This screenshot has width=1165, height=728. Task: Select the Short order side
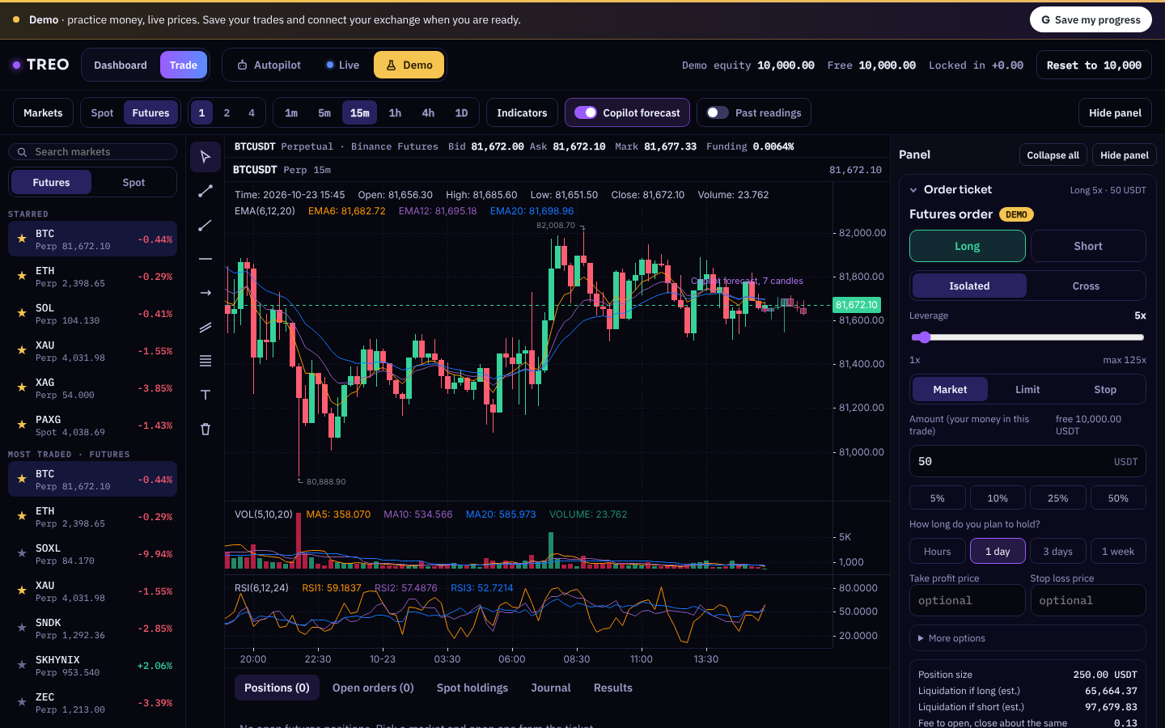[1088, 246]
